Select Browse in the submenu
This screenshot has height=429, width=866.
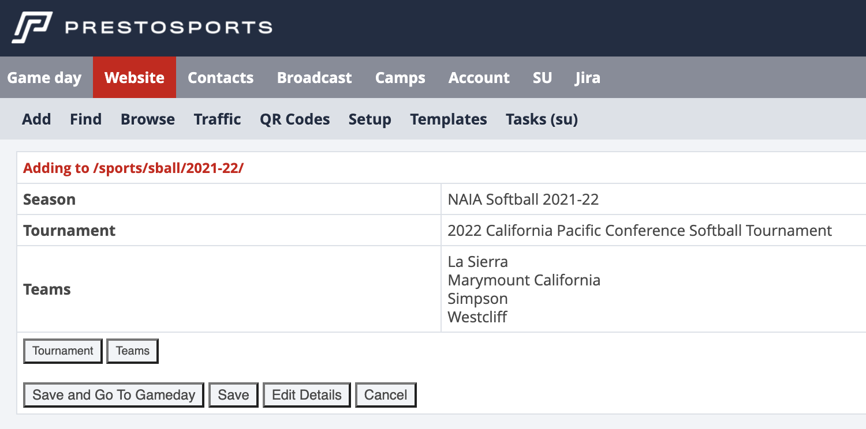click(x=148, y=119)
